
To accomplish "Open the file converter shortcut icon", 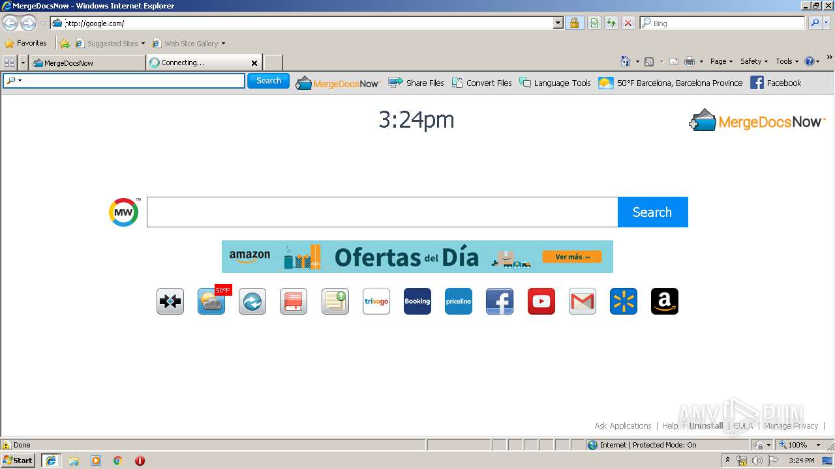I will (x=252, y=302).
